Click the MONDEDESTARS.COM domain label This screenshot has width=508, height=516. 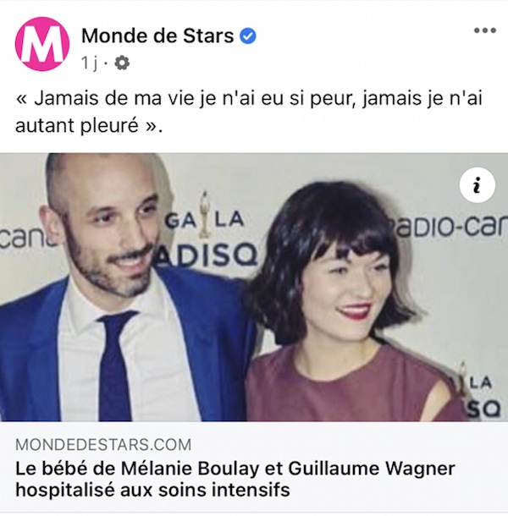pos(103,445)
